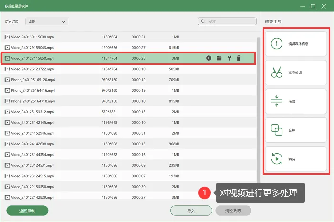Maximize the recorder window
Viewport: 334px width, 222px height.
[x=313, y=6]
